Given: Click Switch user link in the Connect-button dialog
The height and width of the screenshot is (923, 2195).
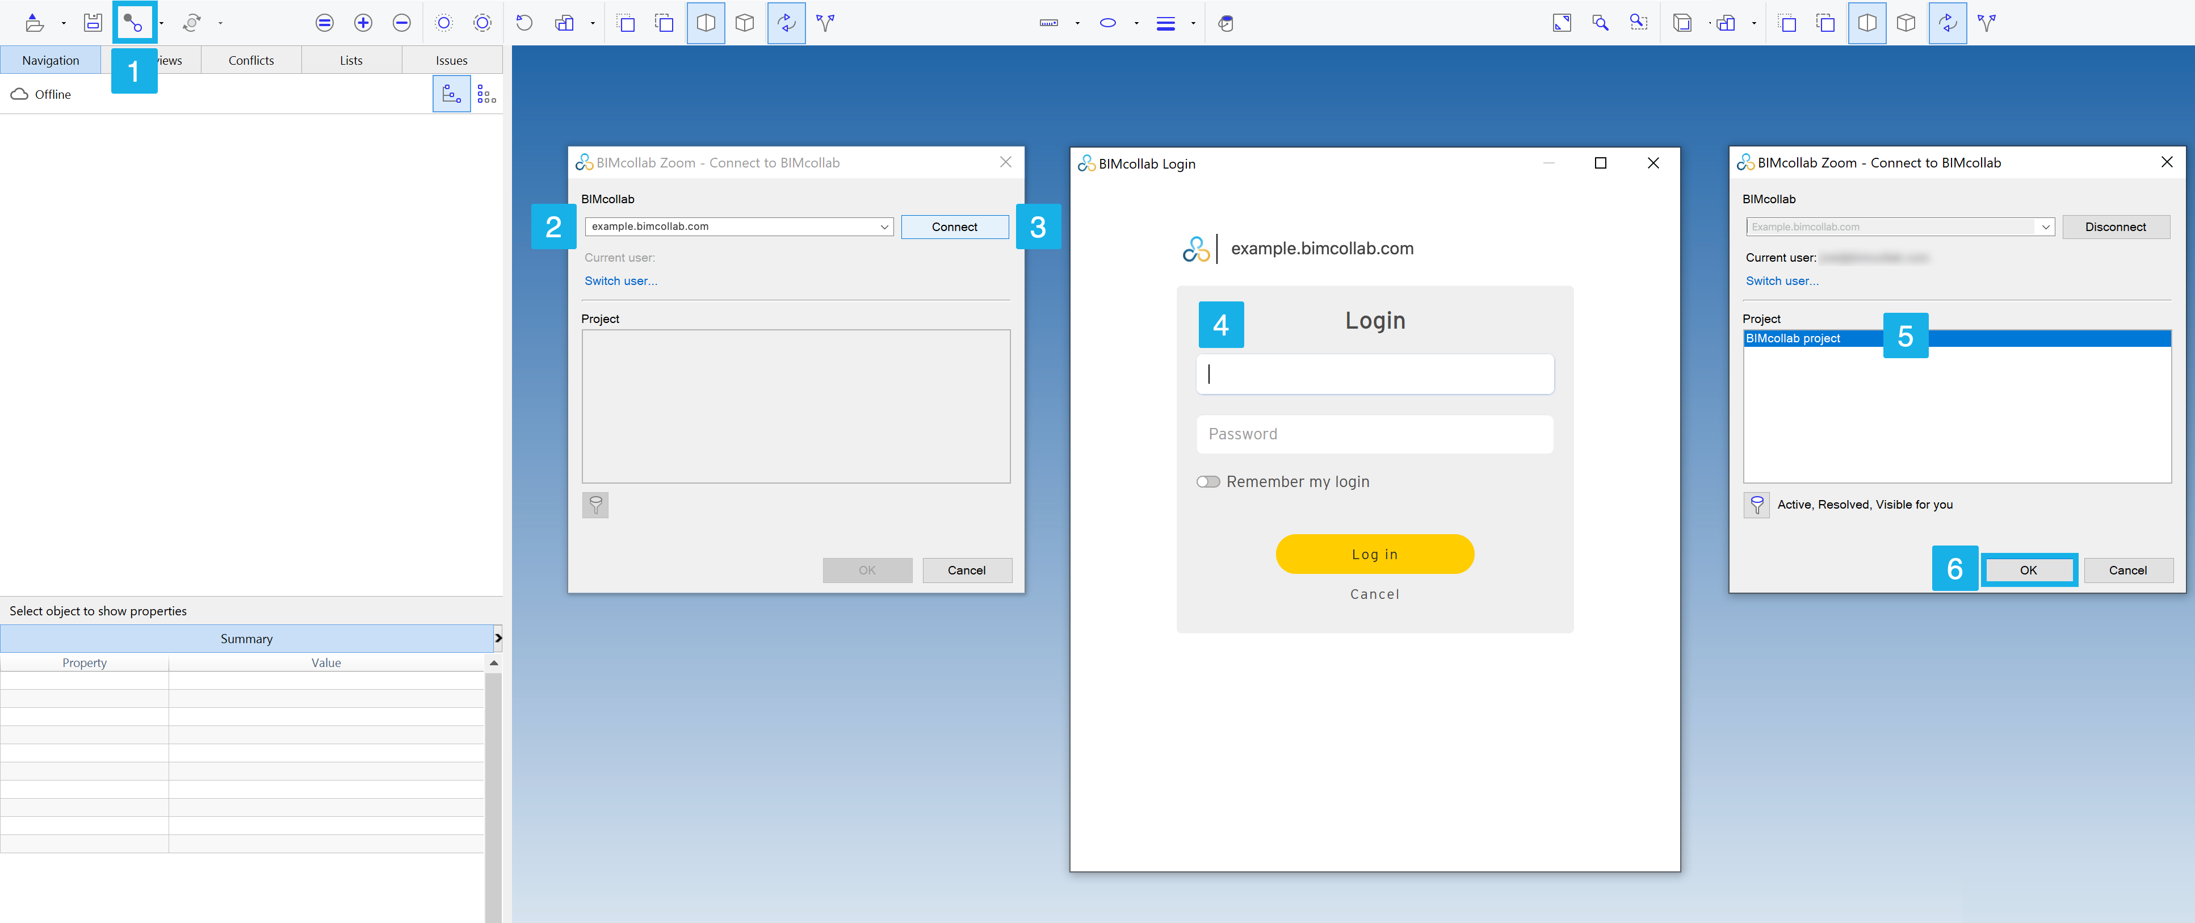Looking at the screenshot, I should pyautogui.click(x=621, y=280).
